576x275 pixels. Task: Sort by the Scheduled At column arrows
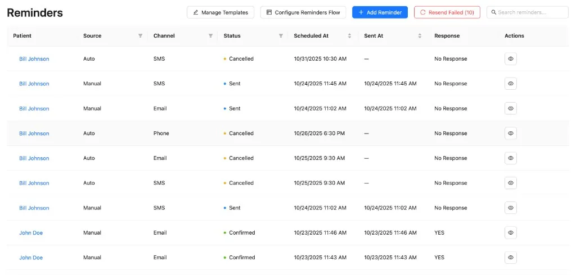(x=349, y=36)
